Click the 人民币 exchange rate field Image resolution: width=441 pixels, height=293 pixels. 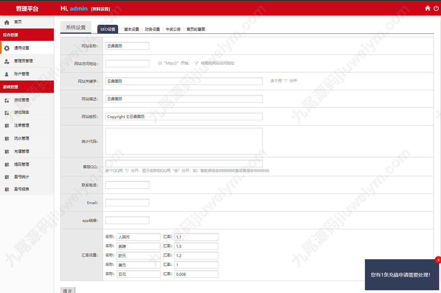tap(196, 237)
